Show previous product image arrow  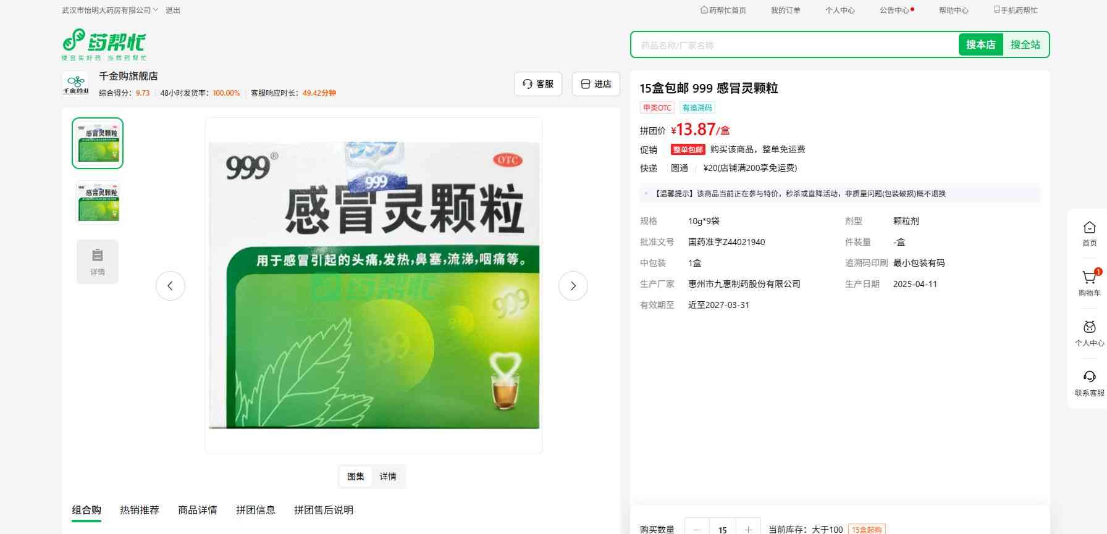170,286
